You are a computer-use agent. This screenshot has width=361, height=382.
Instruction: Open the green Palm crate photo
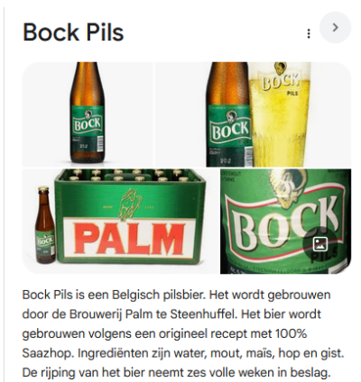[x=120, y=222]
